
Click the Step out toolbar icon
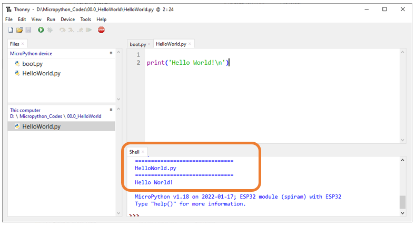[80, 30]
